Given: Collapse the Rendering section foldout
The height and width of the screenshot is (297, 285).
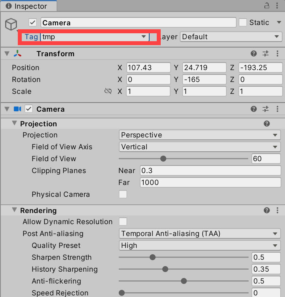Looking at the screenshot, I should tap(14, 209).
